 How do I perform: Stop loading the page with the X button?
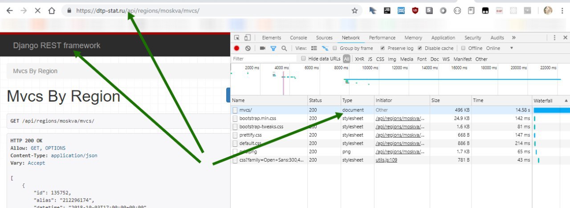click(x=38, y=11)
